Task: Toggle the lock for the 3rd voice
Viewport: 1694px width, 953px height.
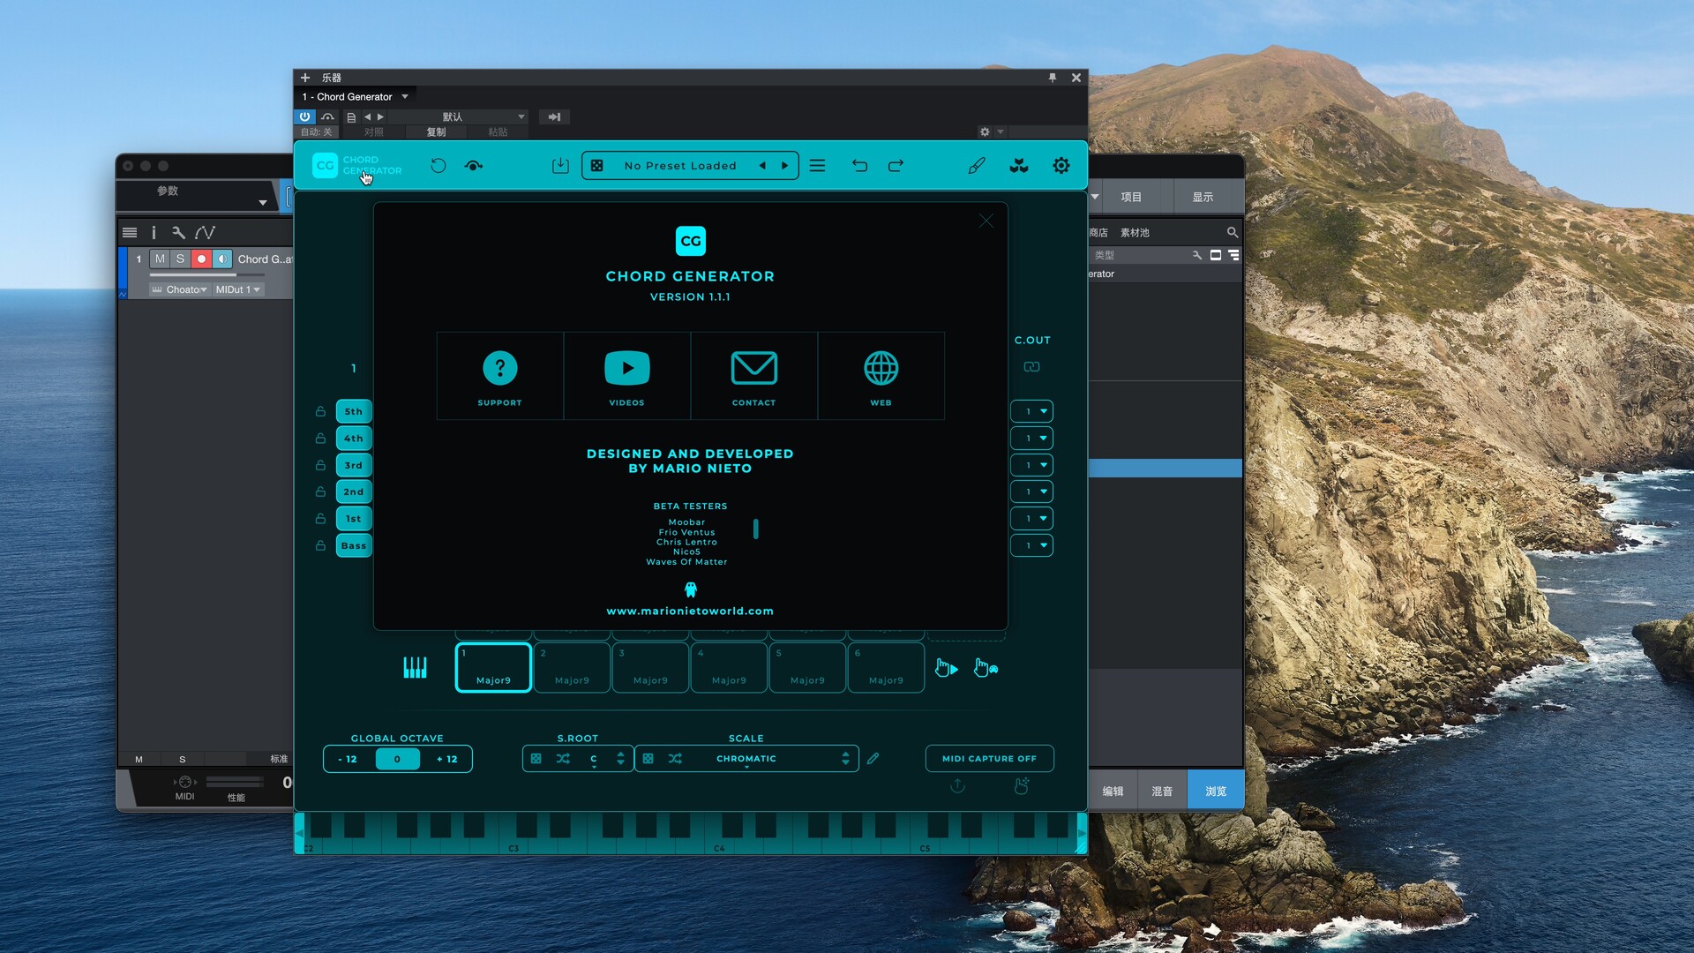Action: tap(320, 465)
